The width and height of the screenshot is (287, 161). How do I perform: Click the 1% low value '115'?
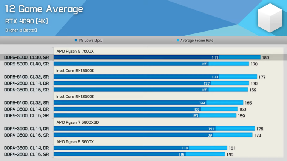181,155
